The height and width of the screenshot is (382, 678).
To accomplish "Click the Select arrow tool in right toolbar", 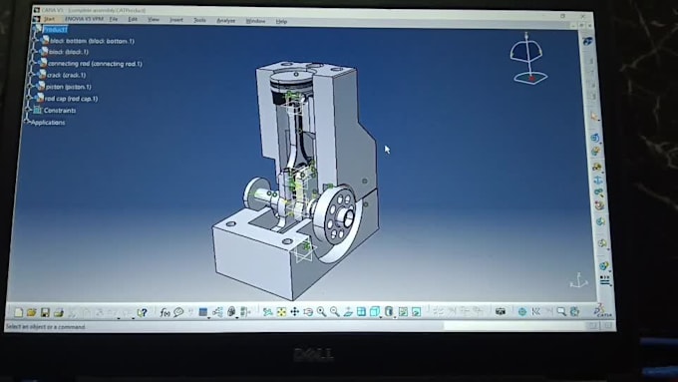I will pyautogui.click(x=594, y=116).
